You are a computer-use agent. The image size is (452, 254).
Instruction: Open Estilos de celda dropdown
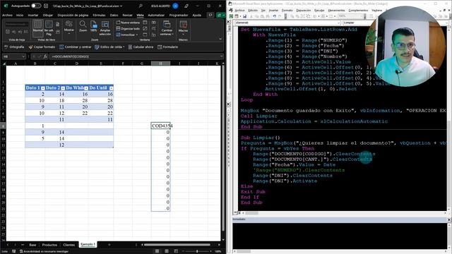point(109,47)
